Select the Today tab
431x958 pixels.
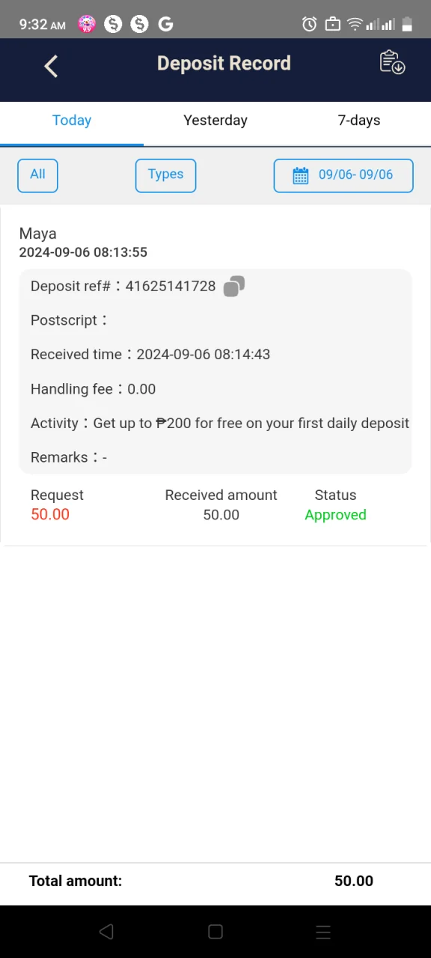coord(72,120)
